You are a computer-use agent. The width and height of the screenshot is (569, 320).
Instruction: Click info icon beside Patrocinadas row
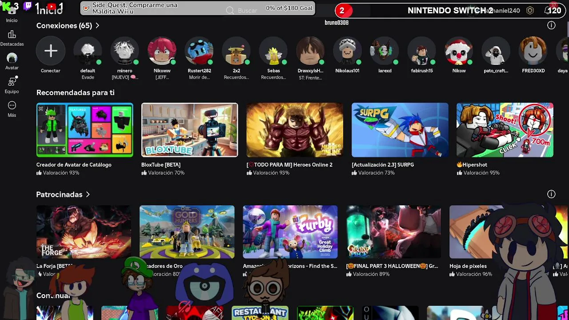pos(551,194)
